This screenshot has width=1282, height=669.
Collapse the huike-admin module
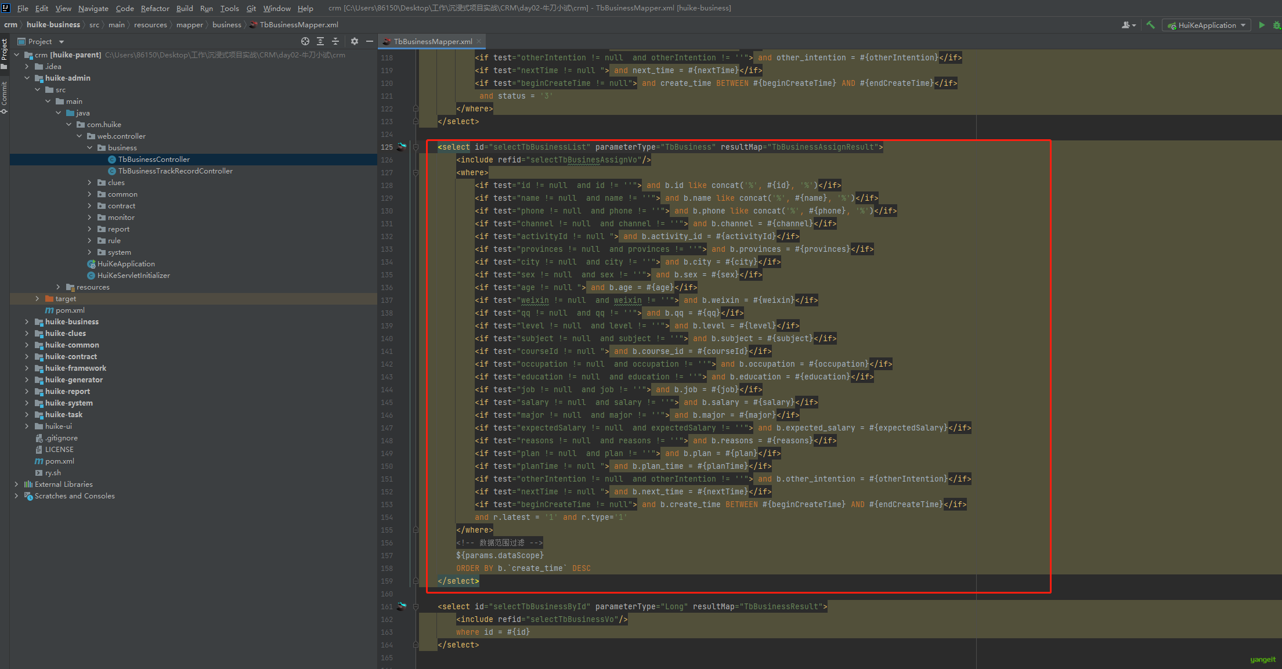[x=27, y=78]
